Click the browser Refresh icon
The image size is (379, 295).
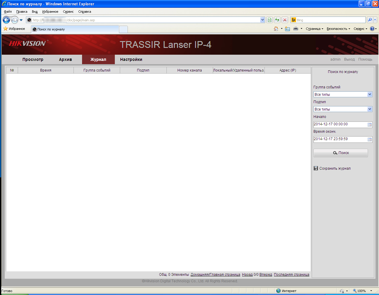pos(277,20)
